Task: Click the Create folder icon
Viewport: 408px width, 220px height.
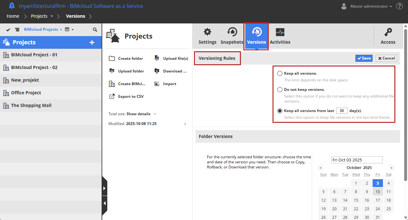Action: point(112,58)
